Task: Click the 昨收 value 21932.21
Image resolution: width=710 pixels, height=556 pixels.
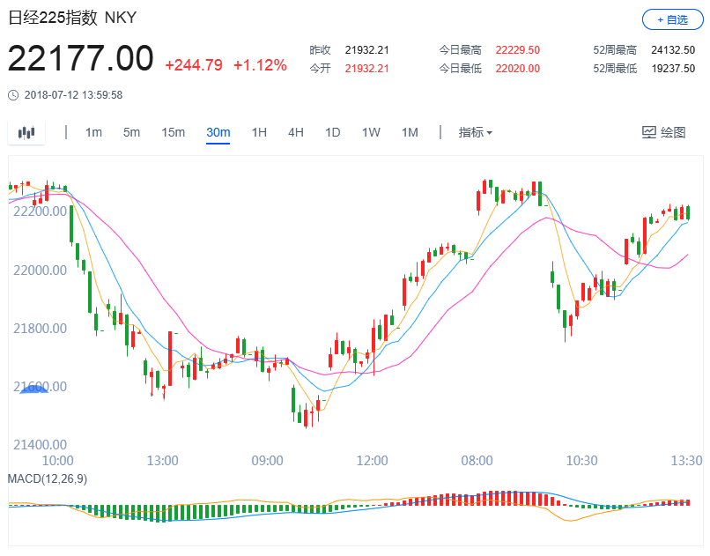Action: click(x=366, y=50)
